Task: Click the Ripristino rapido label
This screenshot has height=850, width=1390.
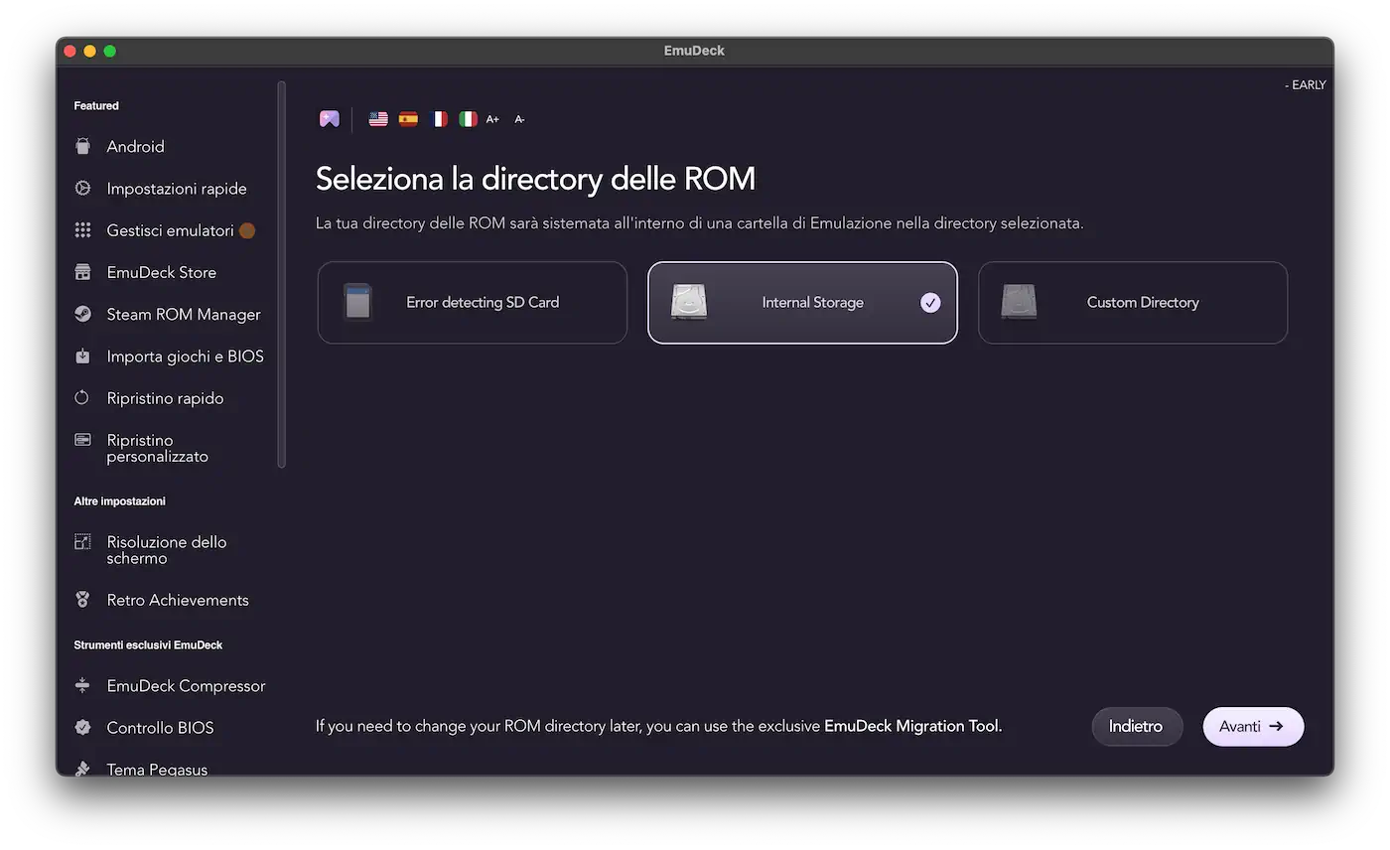Action: pos(165,398)
